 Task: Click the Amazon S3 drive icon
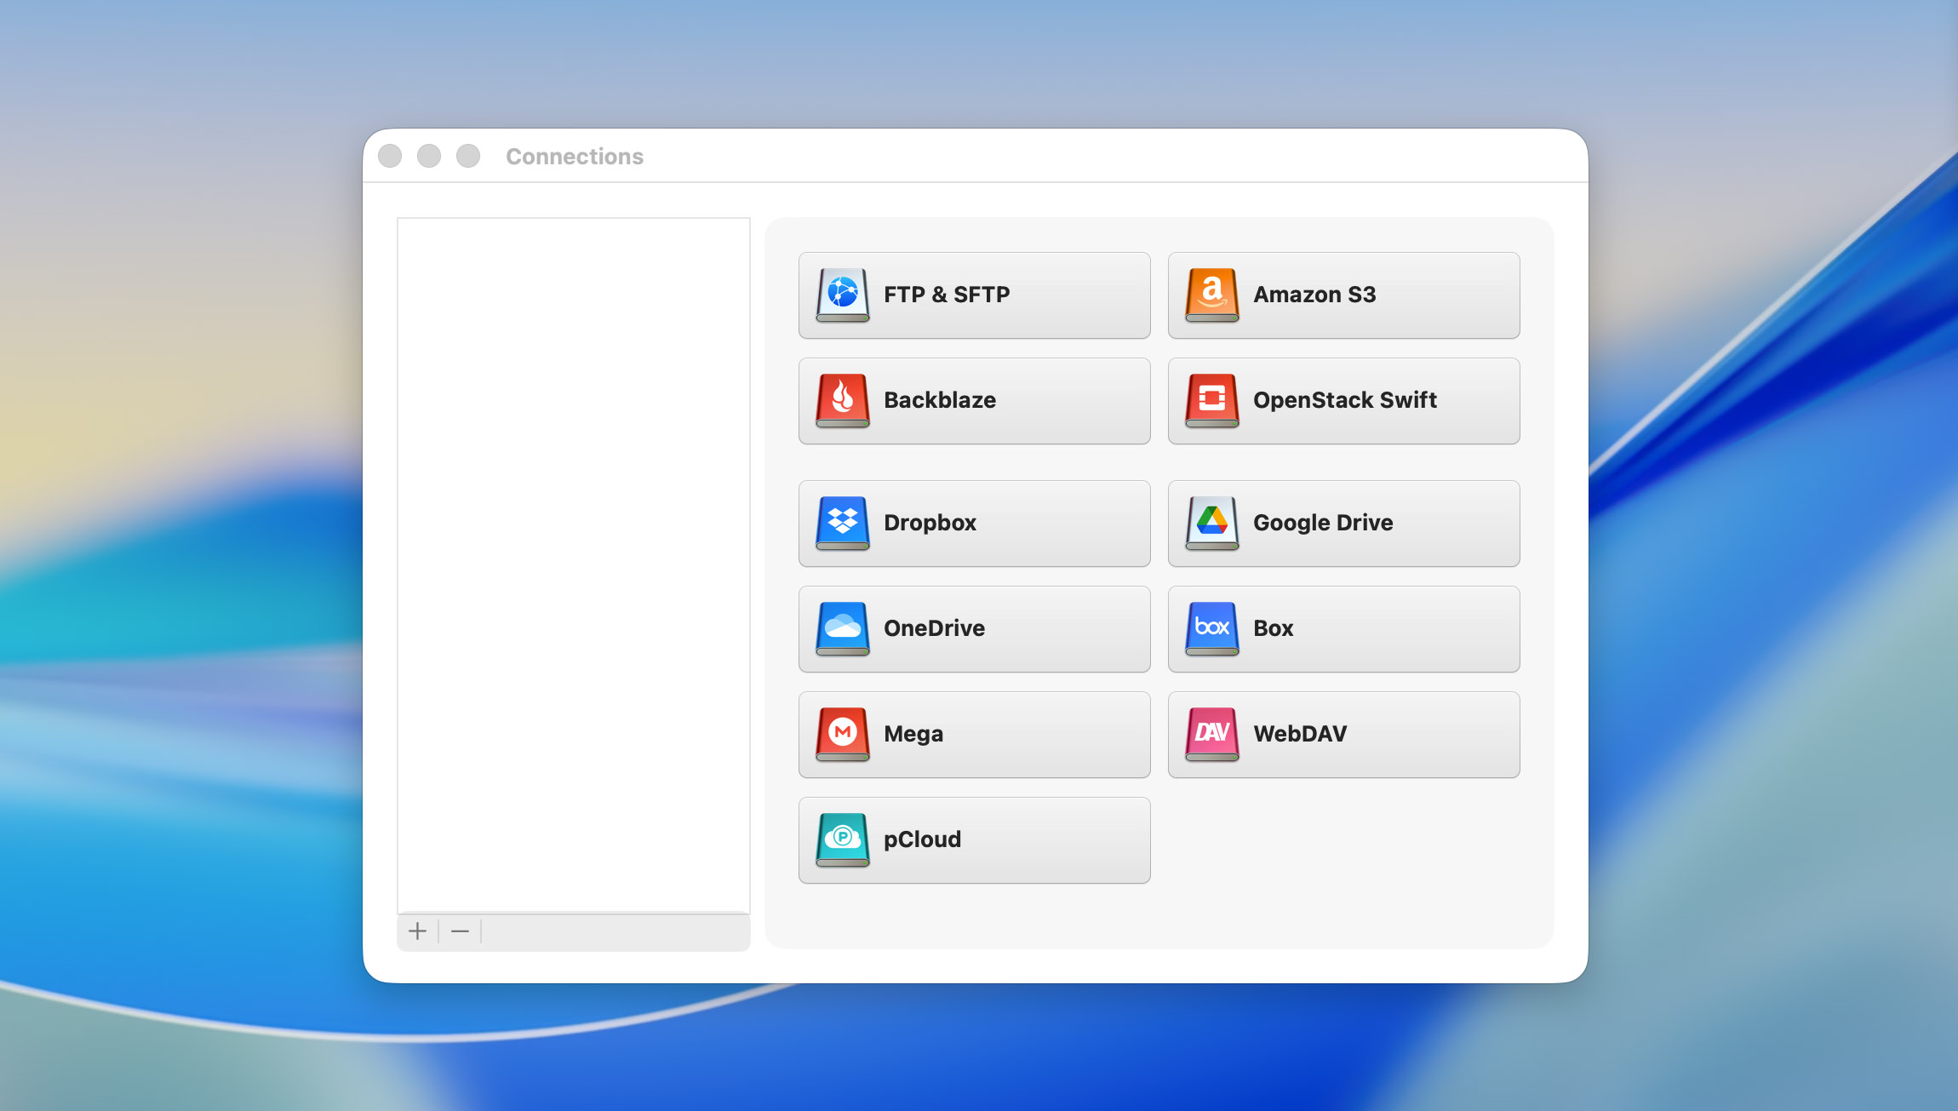point(1212,295)
